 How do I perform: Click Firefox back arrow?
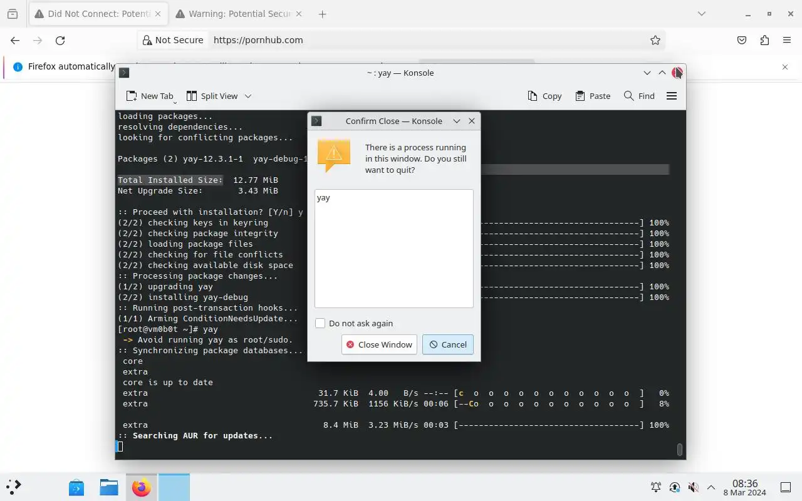click(15, 40)
